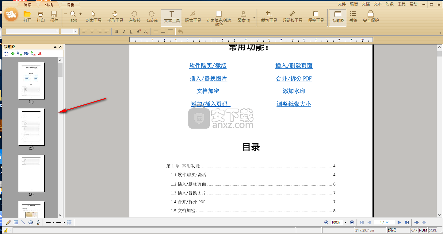
Task: Click the page number field 1 / 32
Action: (384, 222)
